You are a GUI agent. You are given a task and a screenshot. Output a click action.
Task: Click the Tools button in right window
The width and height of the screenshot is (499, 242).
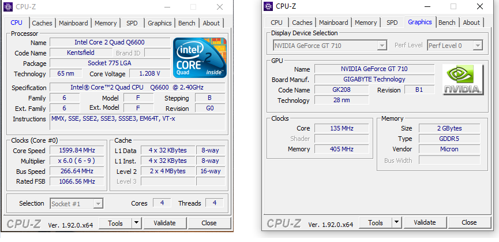[x=376, y=222]
